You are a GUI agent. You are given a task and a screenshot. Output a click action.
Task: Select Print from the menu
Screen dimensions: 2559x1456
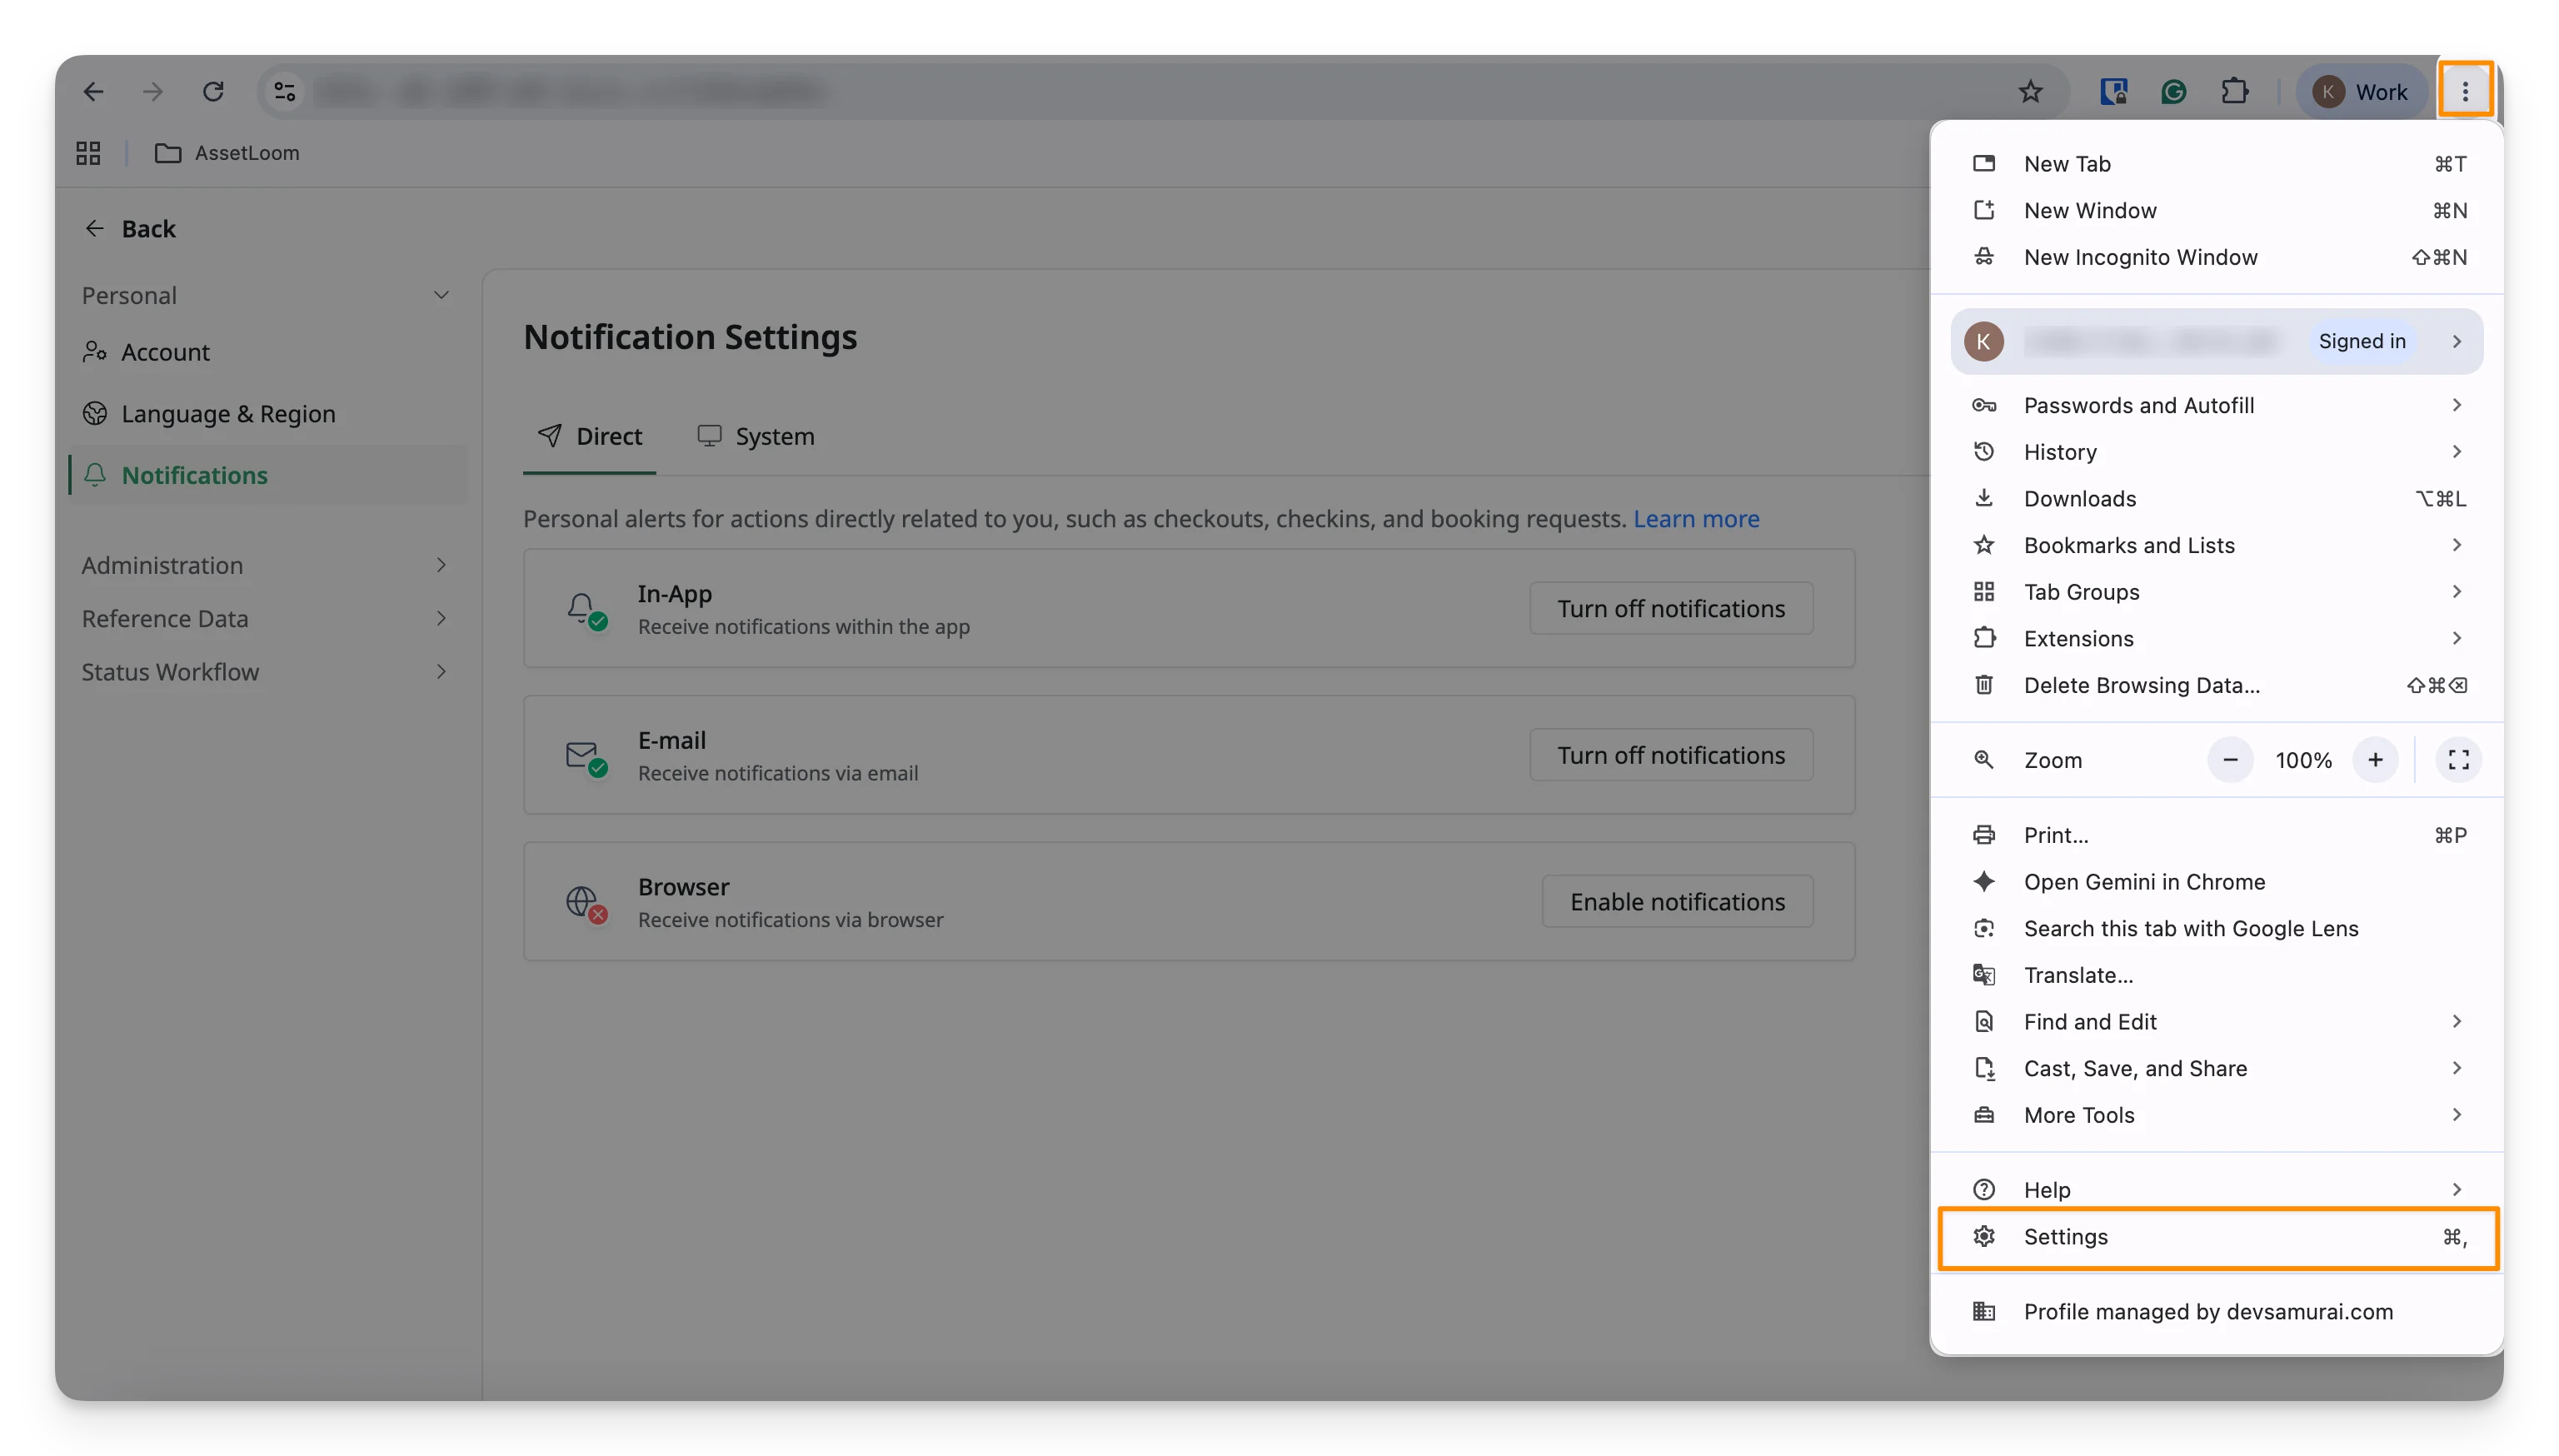coord(2216,835)
